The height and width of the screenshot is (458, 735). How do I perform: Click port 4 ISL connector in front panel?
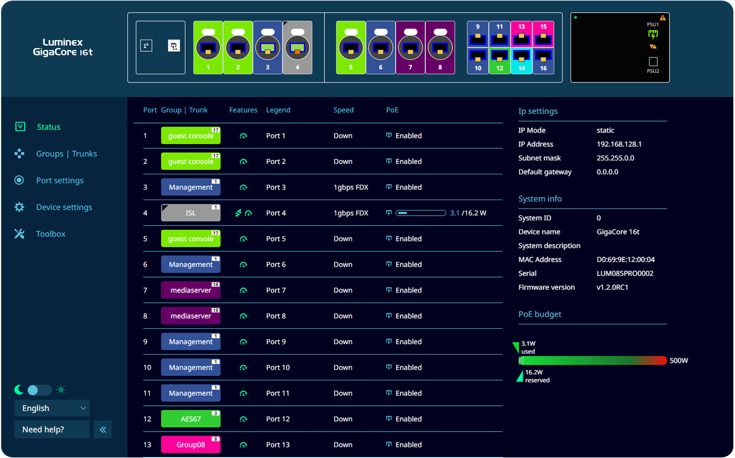click(x=297, y=48)
